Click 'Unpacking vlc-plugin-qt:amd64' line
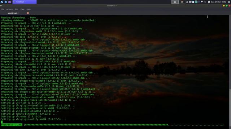This screenshot has height=129, width=231. [x=41, y=48]
